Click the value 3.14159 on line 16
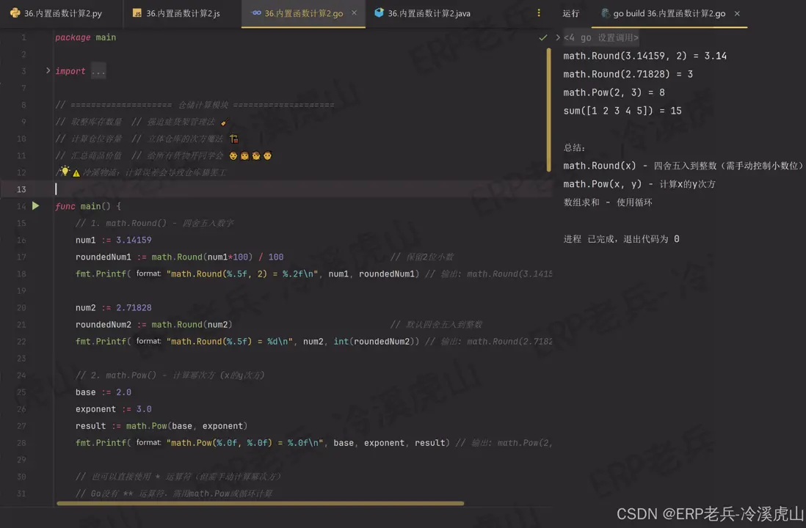The height and width of the screenshot is (528, 806). [134, 240]
